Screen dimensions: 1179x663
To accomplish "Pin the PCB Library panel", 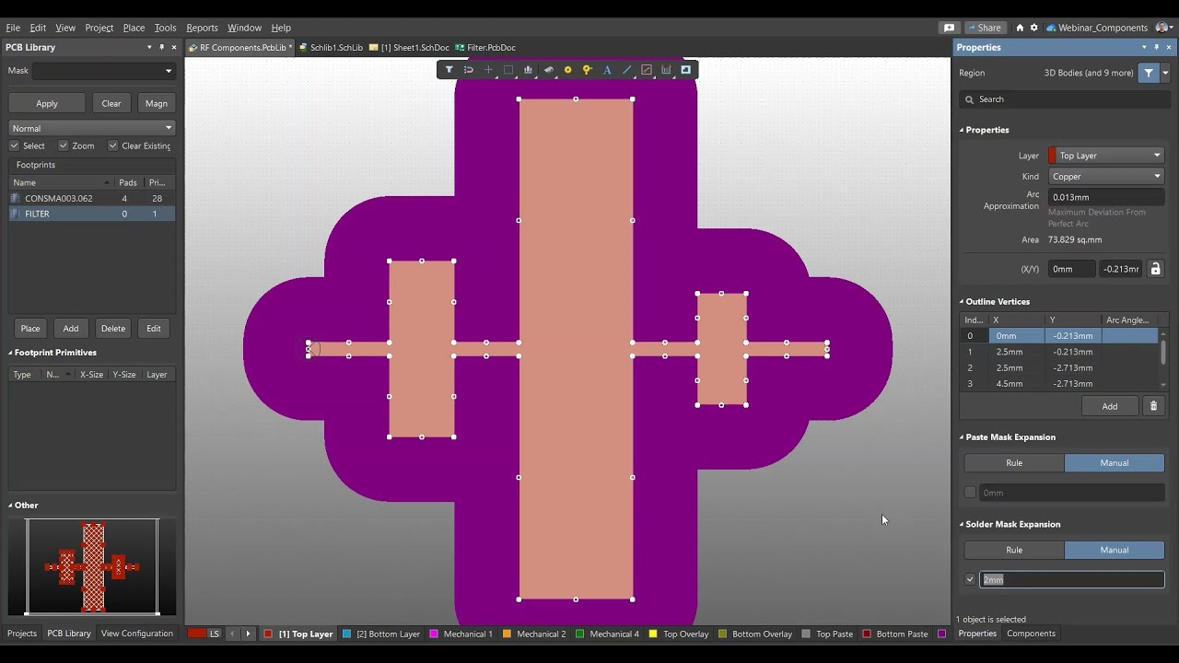I will (161, 47).
